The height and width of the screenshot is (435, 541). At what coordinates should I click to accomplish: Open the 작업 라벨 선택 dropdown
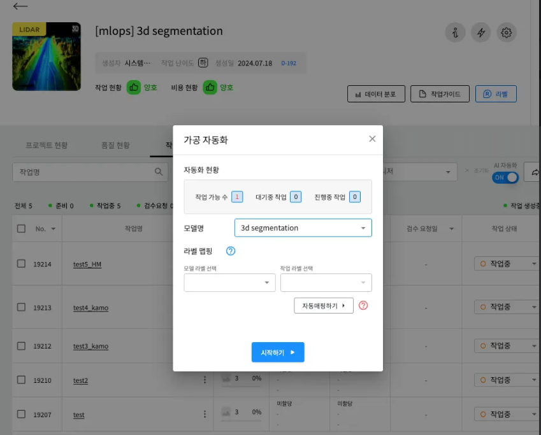[326, 282]
